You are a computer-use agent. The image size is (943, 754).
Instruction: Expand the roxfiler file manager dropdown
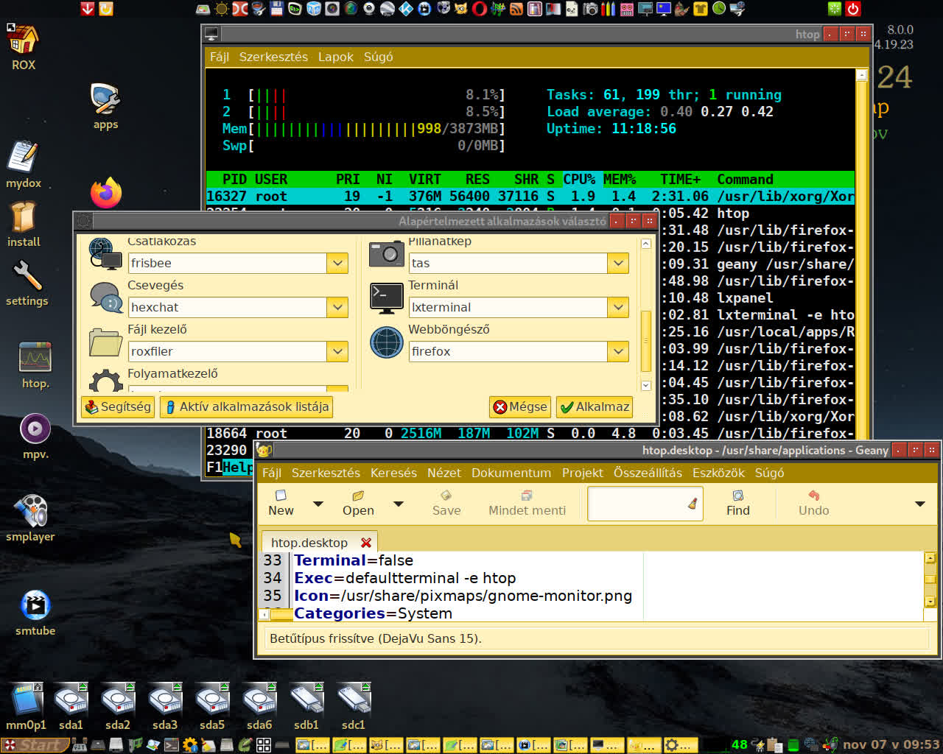click(337, 351)
